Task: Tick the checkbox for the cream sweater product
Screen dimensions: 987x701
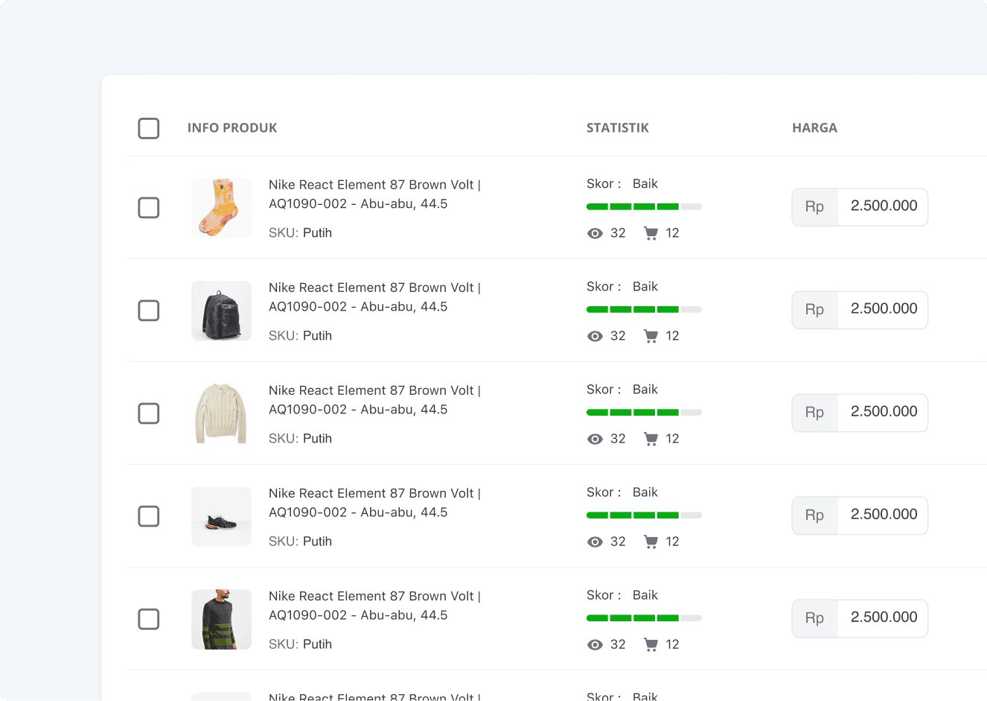Action: 149,413
